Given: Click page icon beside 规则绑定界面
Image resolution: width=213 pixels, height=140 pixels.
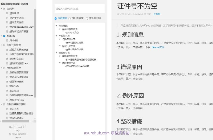Looking at the screenshot, I should (7, 59).
